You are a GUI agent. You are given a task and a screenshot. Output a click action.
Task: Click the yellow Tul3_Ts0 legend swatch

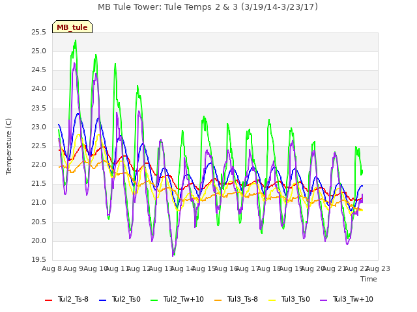(272, 300)
